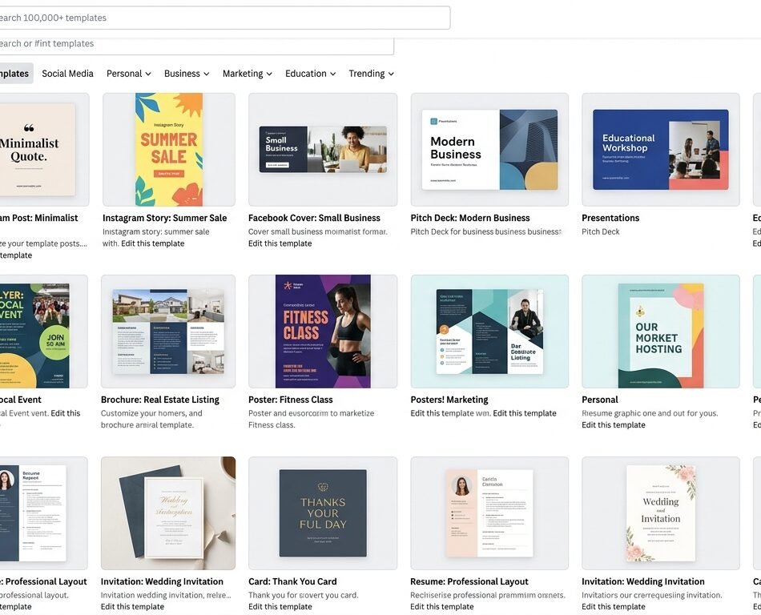The height and width of the screenshot is (615, 761).
Task: Open the Real Estate Listing brochure thumbnail
Action: click(x=168, y=332)
